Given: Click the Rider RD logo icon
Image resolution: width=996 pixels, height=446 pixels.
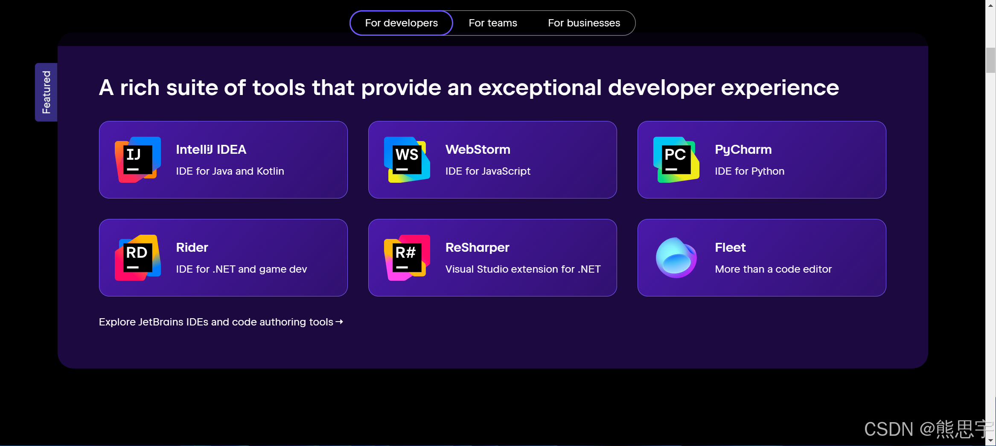Looking at the screenshot, I should [138, 258].
